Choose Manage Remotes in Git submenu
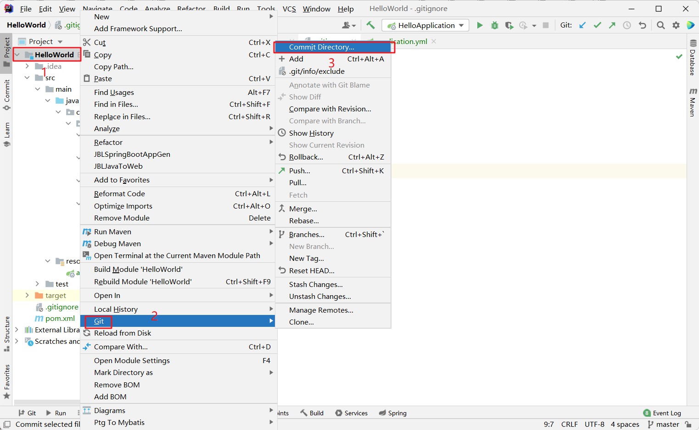The width and height of the screenshot is (699, 430). 333,310
